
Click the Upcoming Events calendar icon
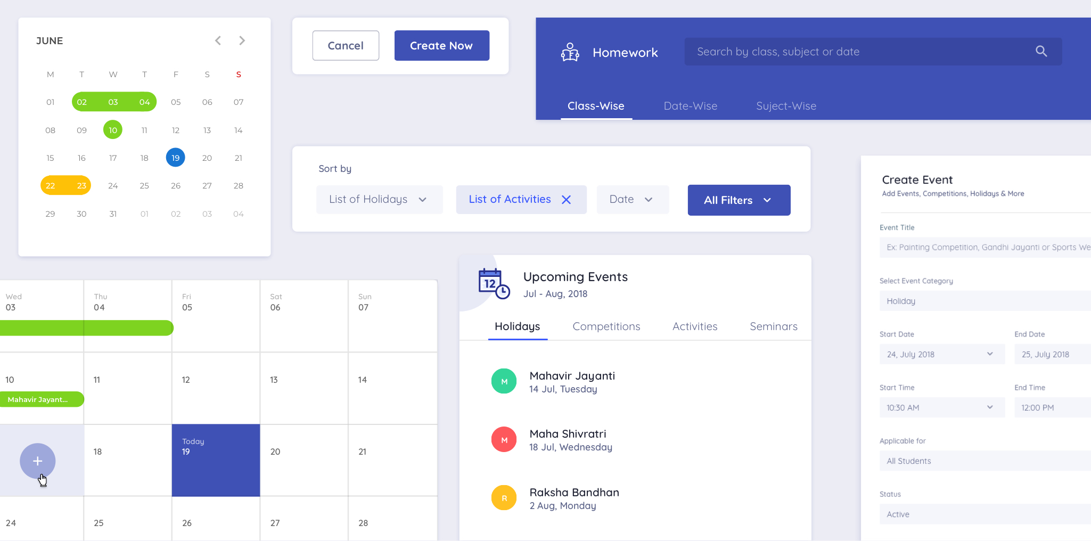coord(494,283)
